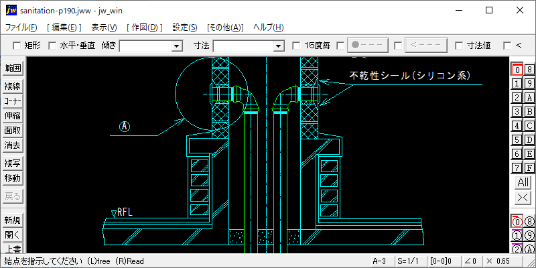536x268 pixels.
Task: Select layer 7 square button
Action: pyautogui.click(x=517, y=168)
